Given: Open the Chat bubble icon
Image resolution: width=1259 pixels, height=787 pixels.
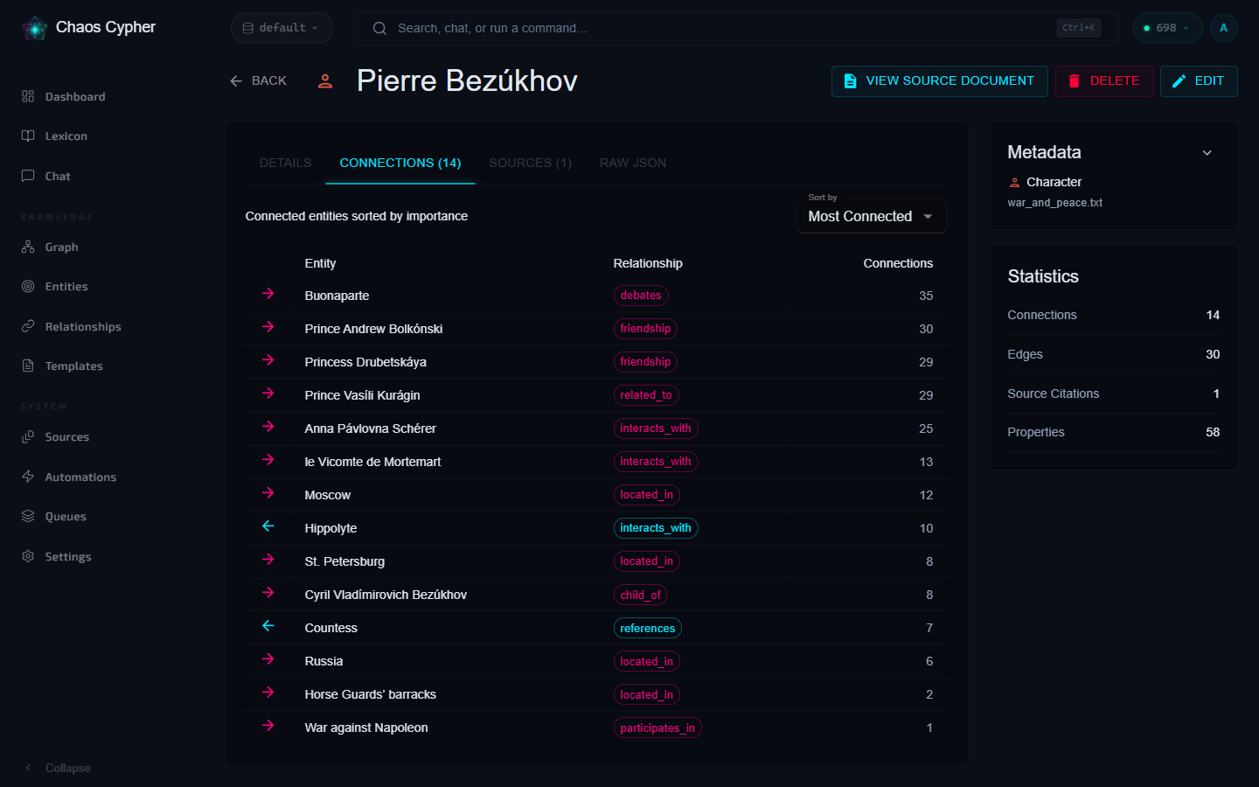Looking at the screenshot, I should [28, 176].
